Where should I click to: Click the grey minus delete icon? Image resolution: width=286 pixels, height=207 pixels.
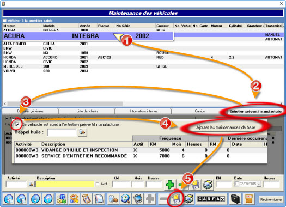click(x=163, y=199)
